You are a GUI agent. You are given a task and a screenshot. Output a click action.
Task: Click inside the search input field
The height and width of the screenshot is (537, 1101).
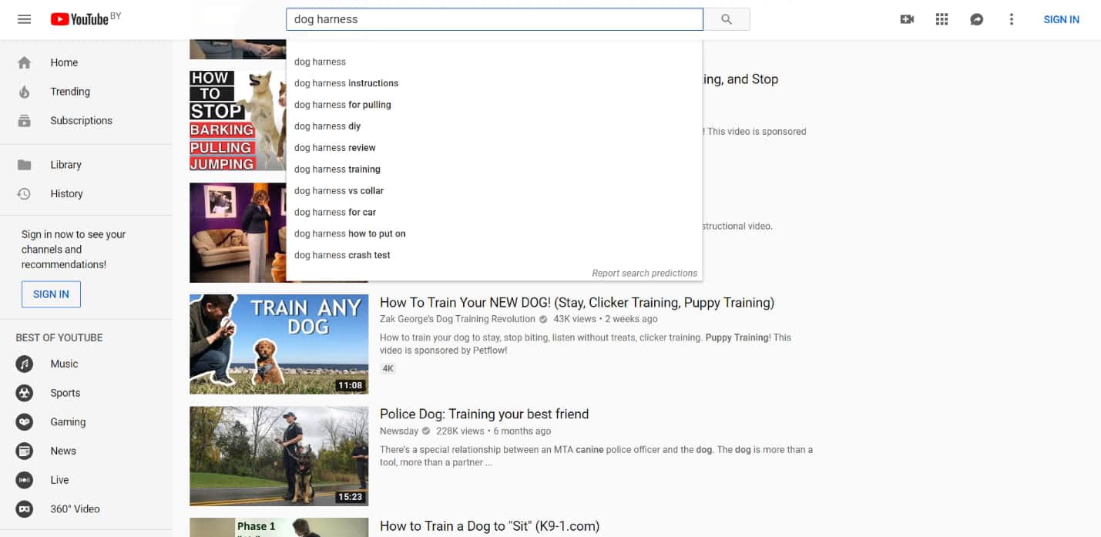[493, 18]
